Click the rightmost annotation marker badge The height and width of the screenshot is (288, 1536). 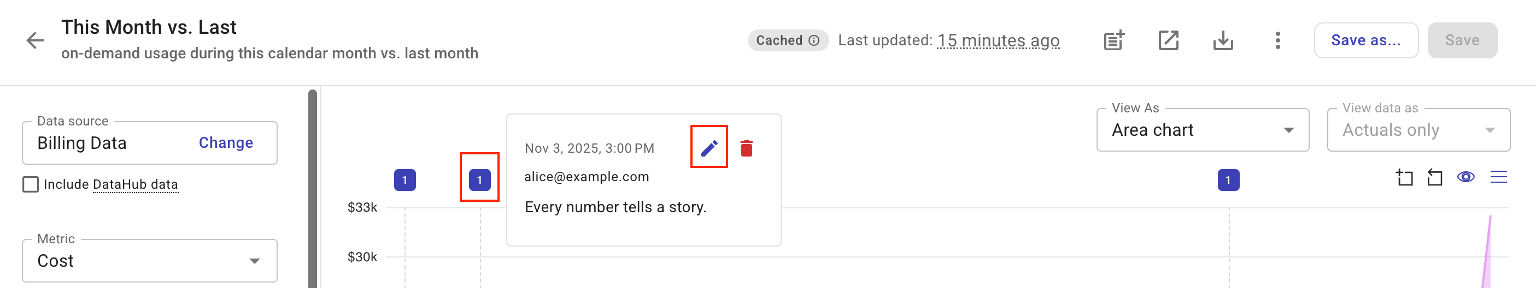tap(1228, 179)
